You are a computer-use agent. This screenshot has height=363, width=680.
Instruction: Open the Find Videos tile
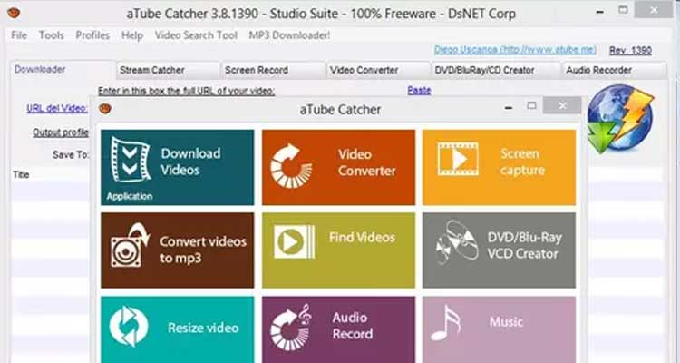338,250
